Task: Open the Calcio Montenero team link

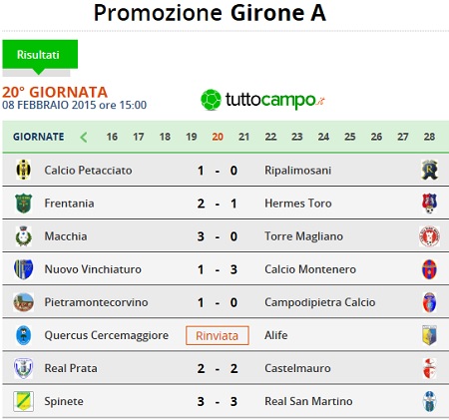Action: click(310, 269)
